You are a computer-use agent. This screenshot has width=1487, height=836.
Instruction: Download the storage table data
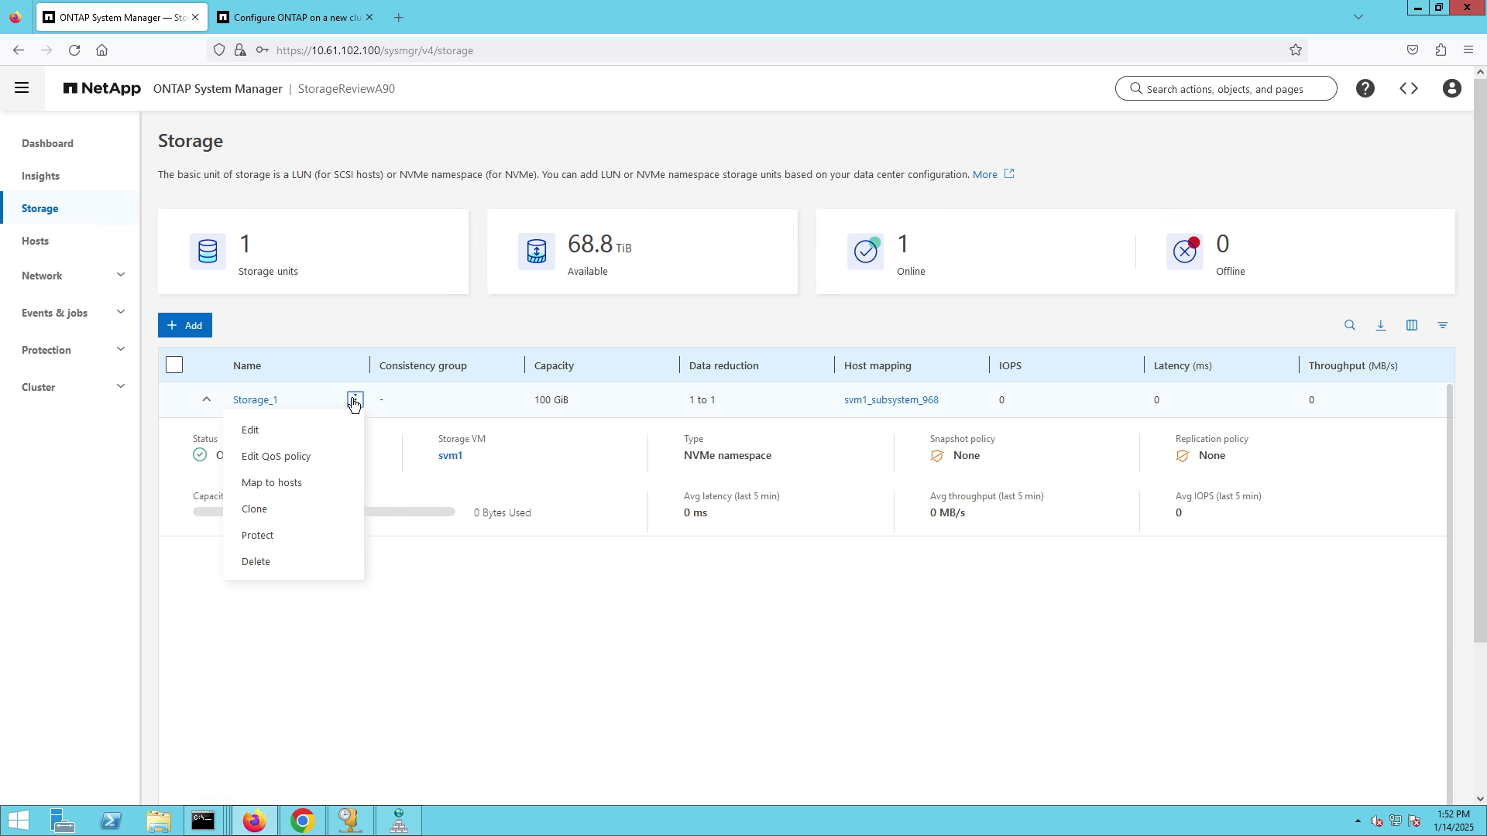[1381, 325]
